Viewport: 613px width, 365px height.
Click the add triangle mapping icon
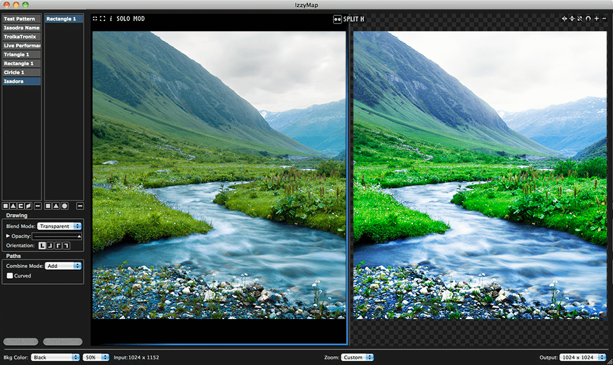point(13,206)
